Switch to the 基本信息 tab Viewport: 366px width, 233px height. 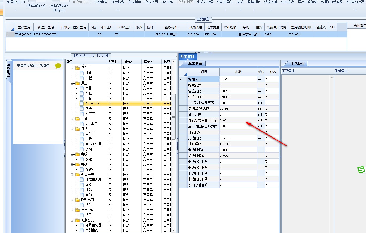click(187, 56)
